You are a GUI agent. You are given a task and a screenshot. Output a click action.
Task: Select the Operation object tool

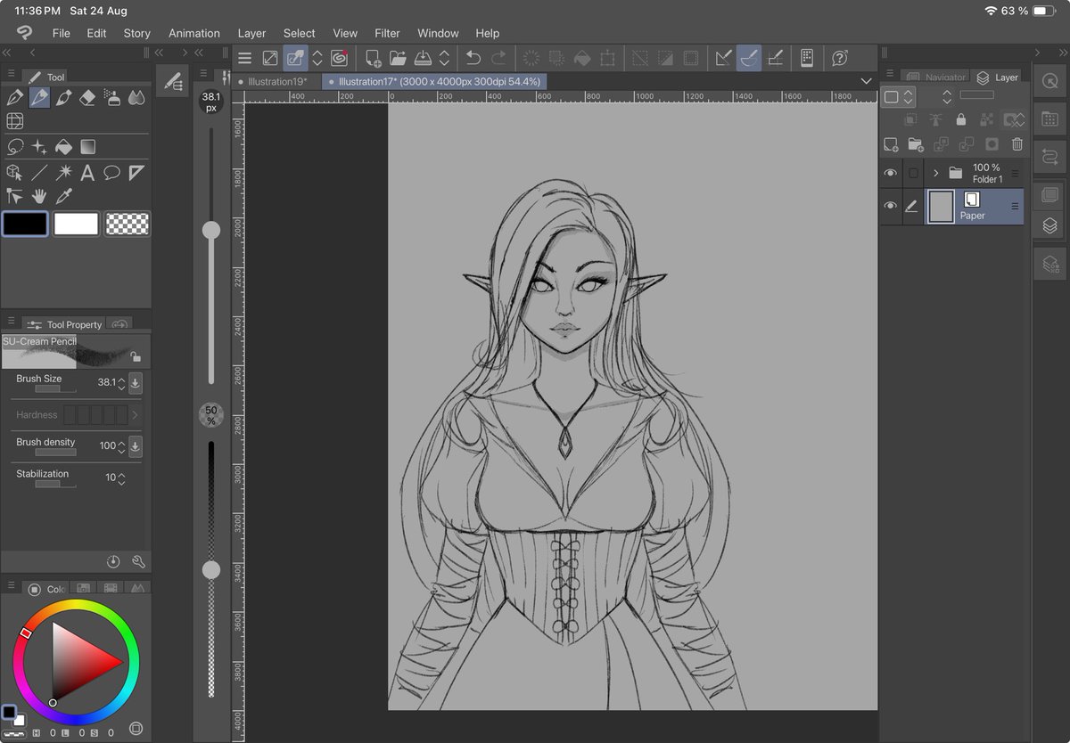click(x=14, y=173)
